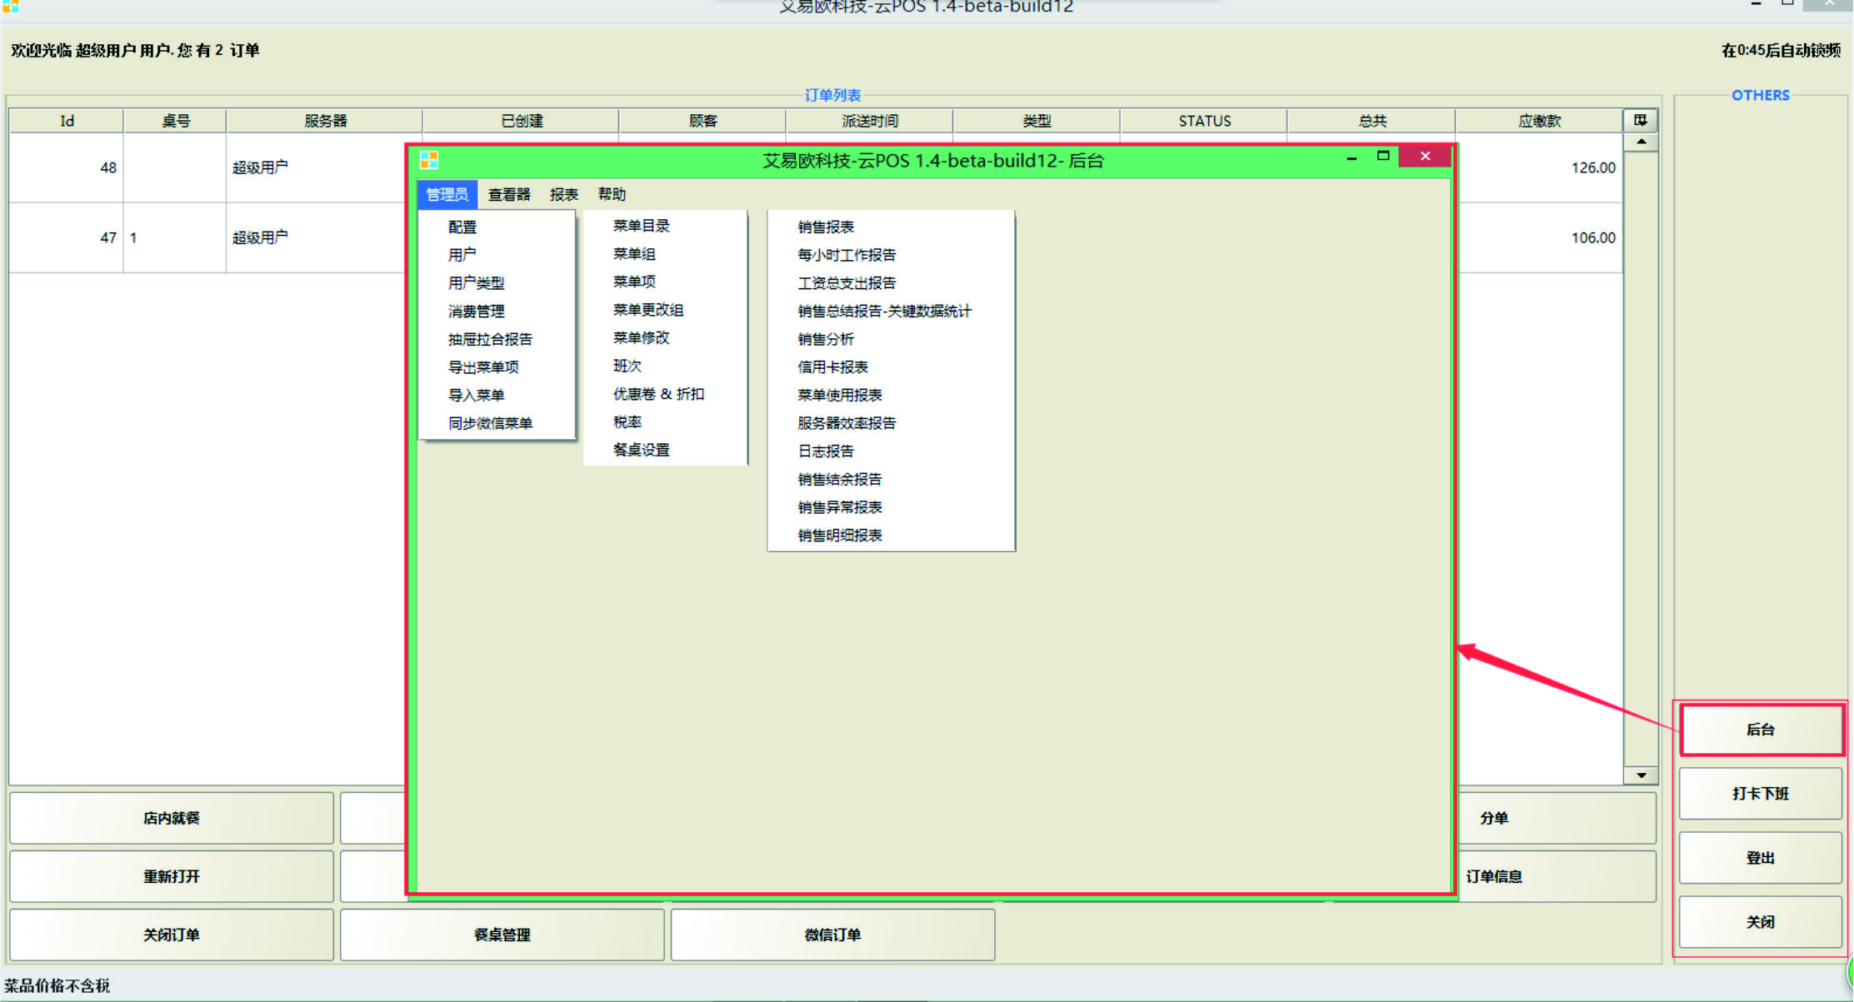This screenshot has height=1002, width=1854.
Task: Choose 用户类型 in the menu
Action: click(476, 283)
